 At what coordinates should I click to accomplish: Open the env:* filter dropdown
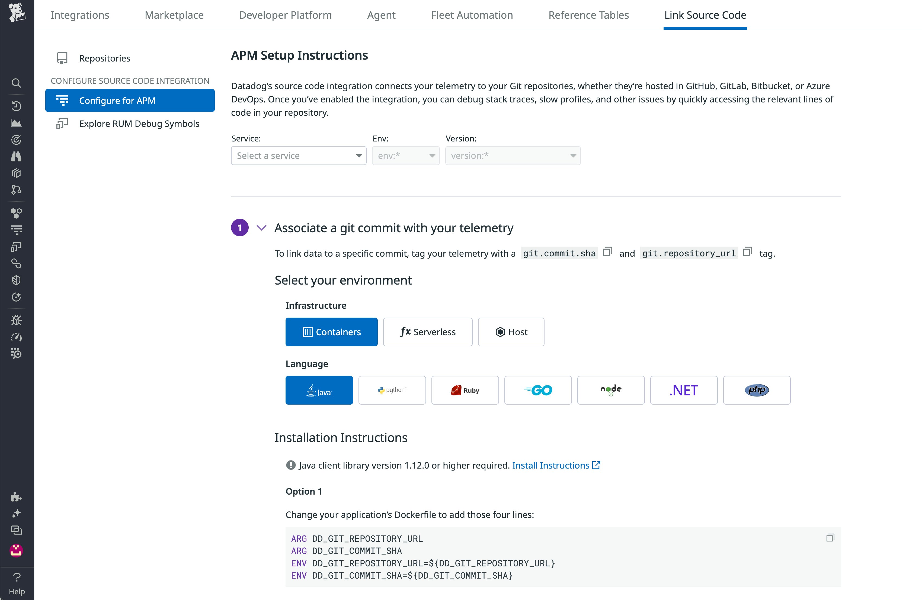[x=405, y=155]
